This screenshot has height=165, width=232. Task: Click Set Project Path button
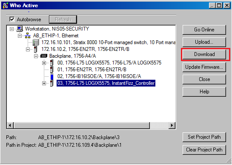click(x=204, y=137)
